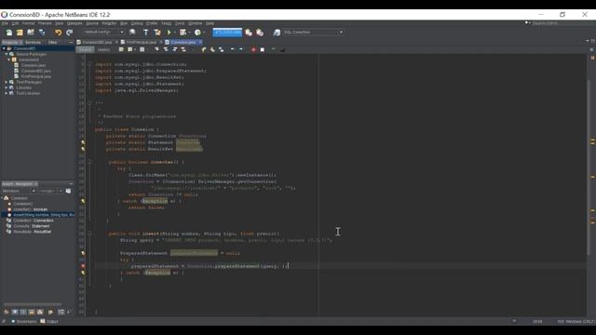Screen dimensions: 596x335
Task: Click the blue memory usage bar
Action: click(227, 33)
